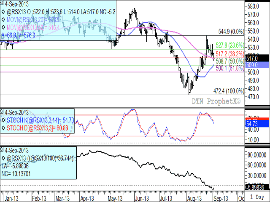
Task: Click the 517.2 (38.2%) Fibonacci label
Action: [x=230, y=54]
